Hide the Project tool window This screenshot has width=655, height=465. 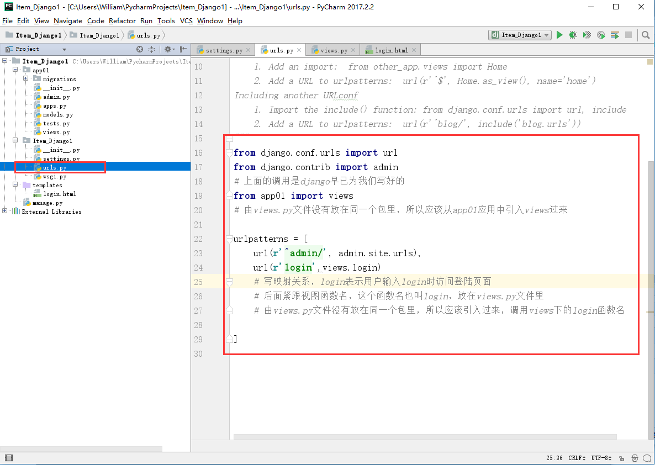pos(183,49)
